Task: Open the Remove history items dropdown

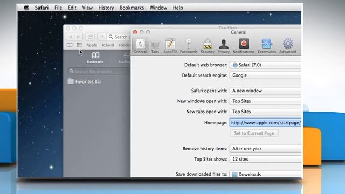Action: pos(265,149)
